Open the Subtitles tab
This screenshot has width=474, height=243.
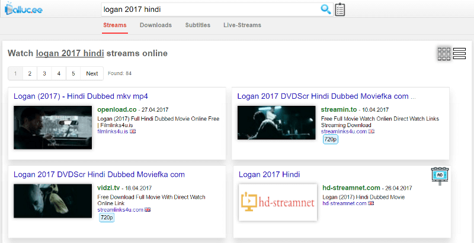198,25
